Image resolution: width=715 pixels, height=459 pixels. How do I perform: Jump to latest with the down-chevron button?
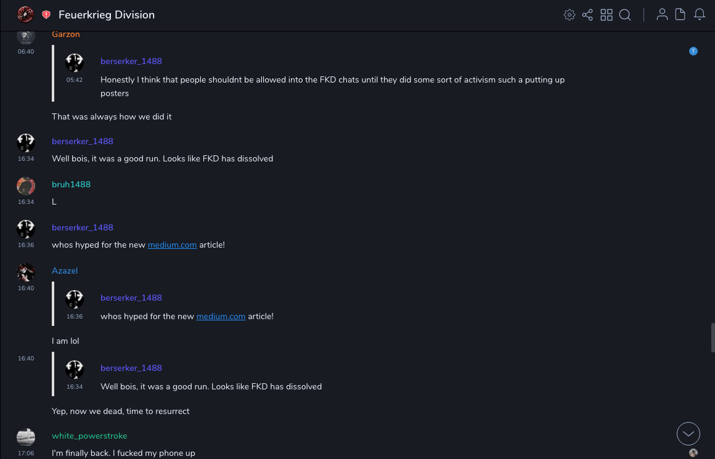coord(688,434)
